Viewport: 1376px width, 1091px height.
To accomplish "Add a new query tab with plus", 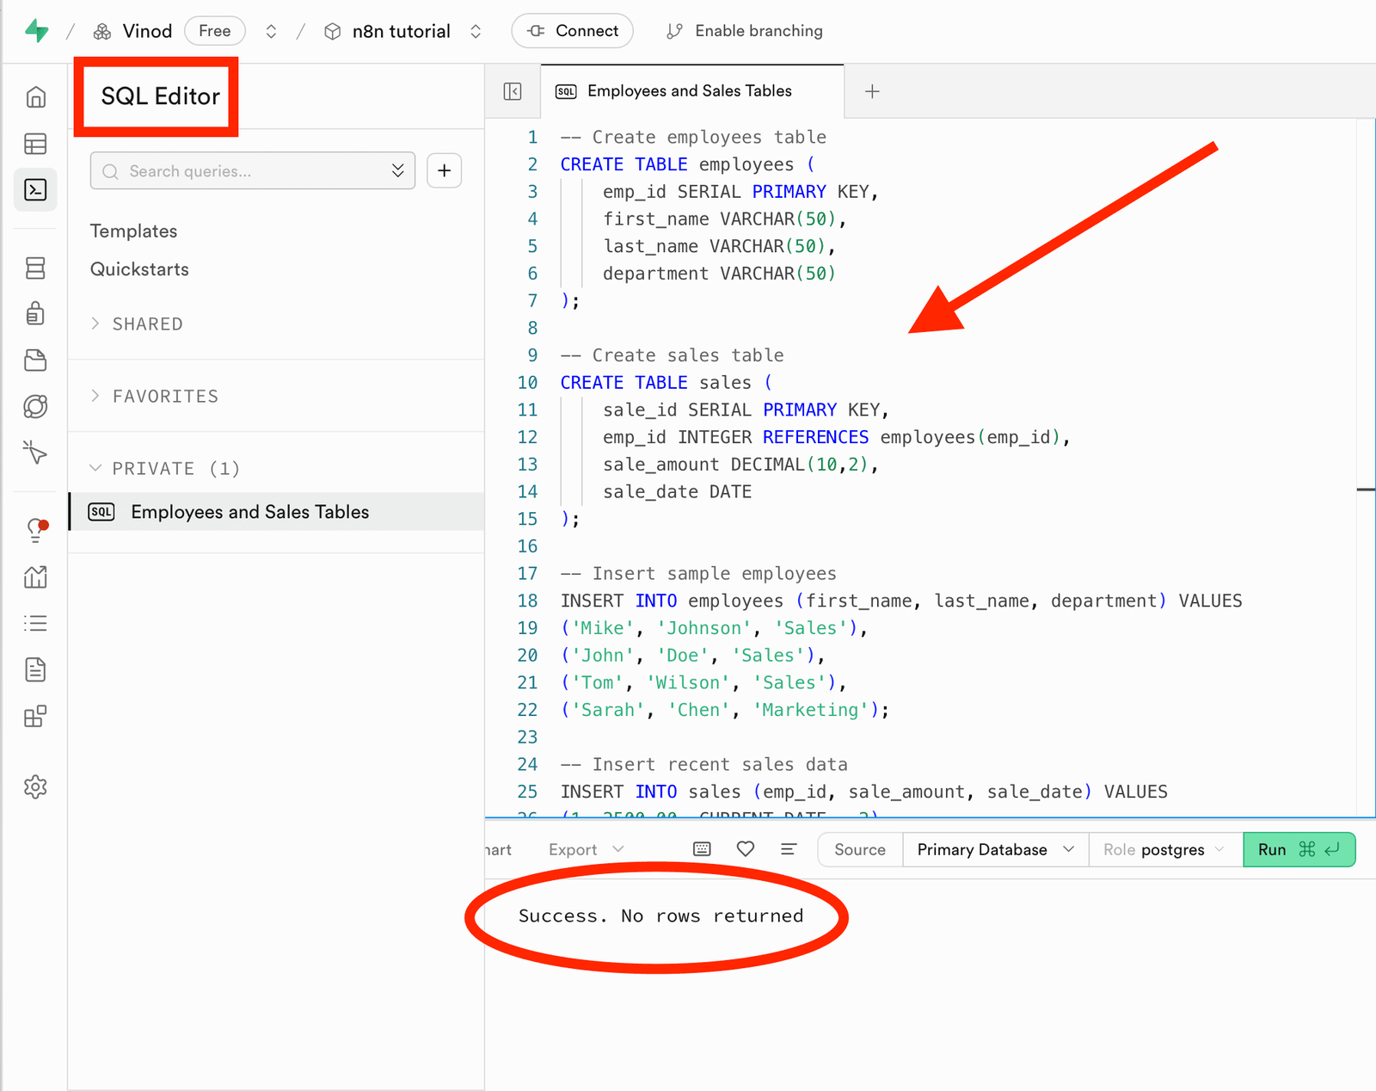I will pos(872,91).
